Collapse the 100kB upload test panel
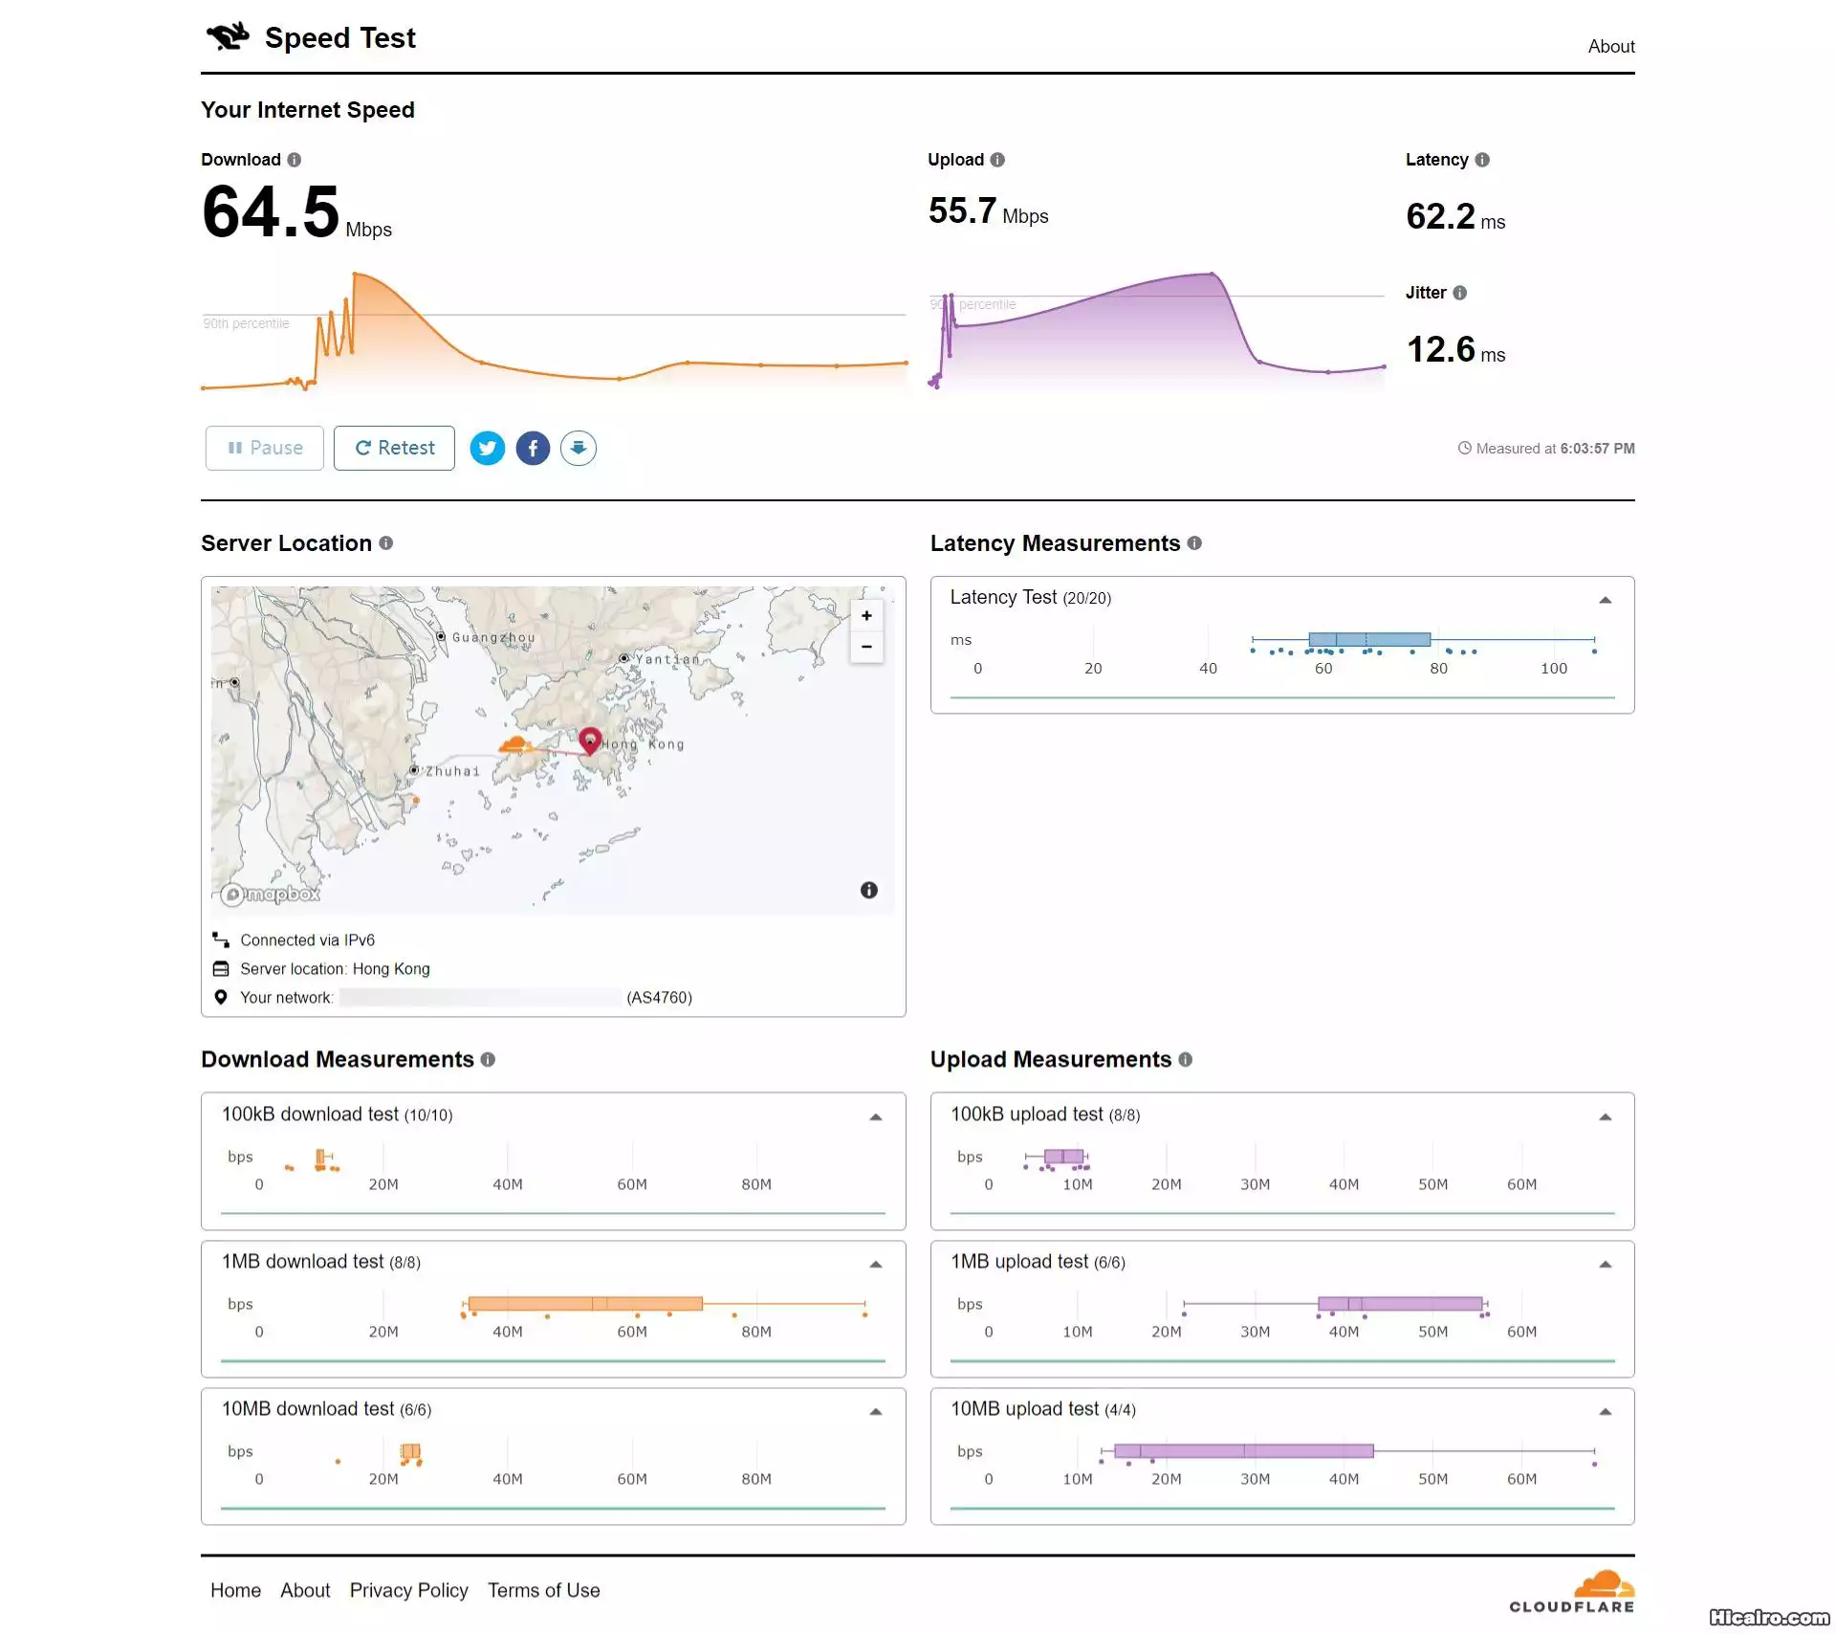The height and width of the screenshot is (1634, 1836). click(x=1606, y=1116)
